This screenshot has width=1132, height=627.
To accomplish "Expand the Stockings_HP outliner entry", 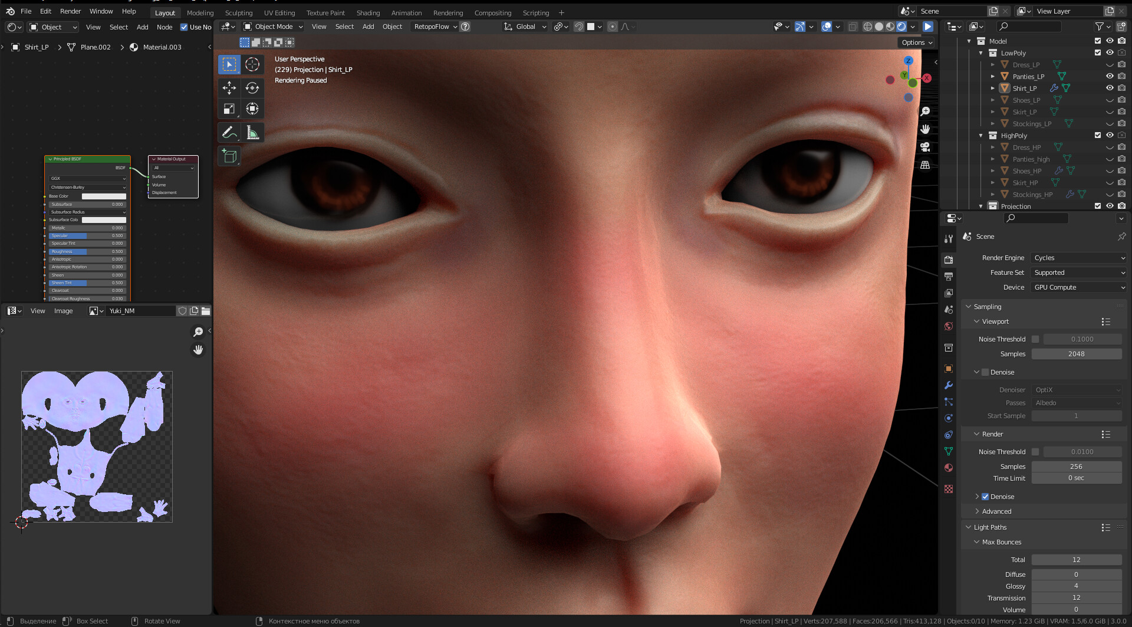I will coord(993,194).
